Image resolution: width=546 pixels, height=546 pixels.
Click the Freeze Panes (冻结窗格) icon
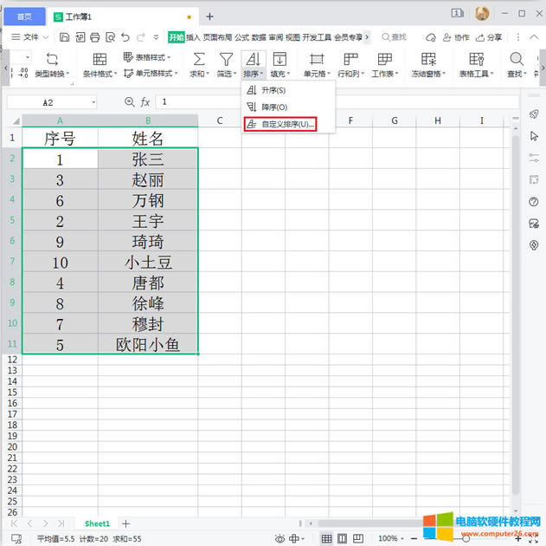428,59
